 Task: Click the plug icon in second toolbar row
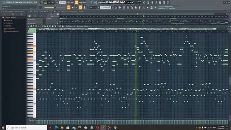[140, 7]
